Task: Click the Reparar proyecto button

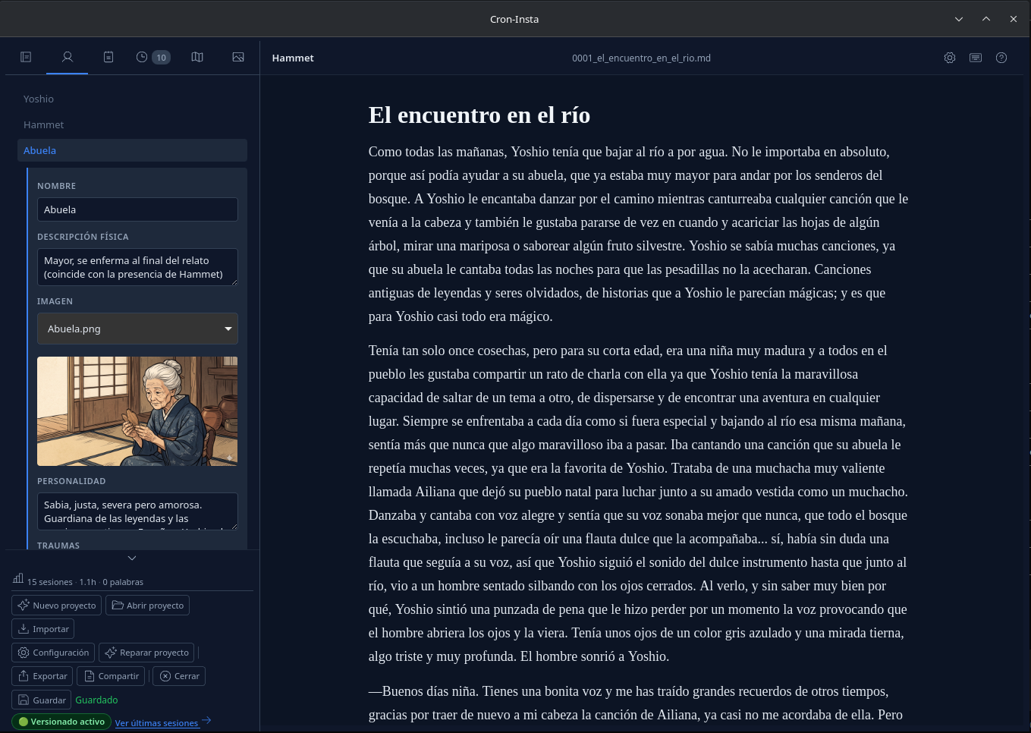Action: click(x=146, y=653)
